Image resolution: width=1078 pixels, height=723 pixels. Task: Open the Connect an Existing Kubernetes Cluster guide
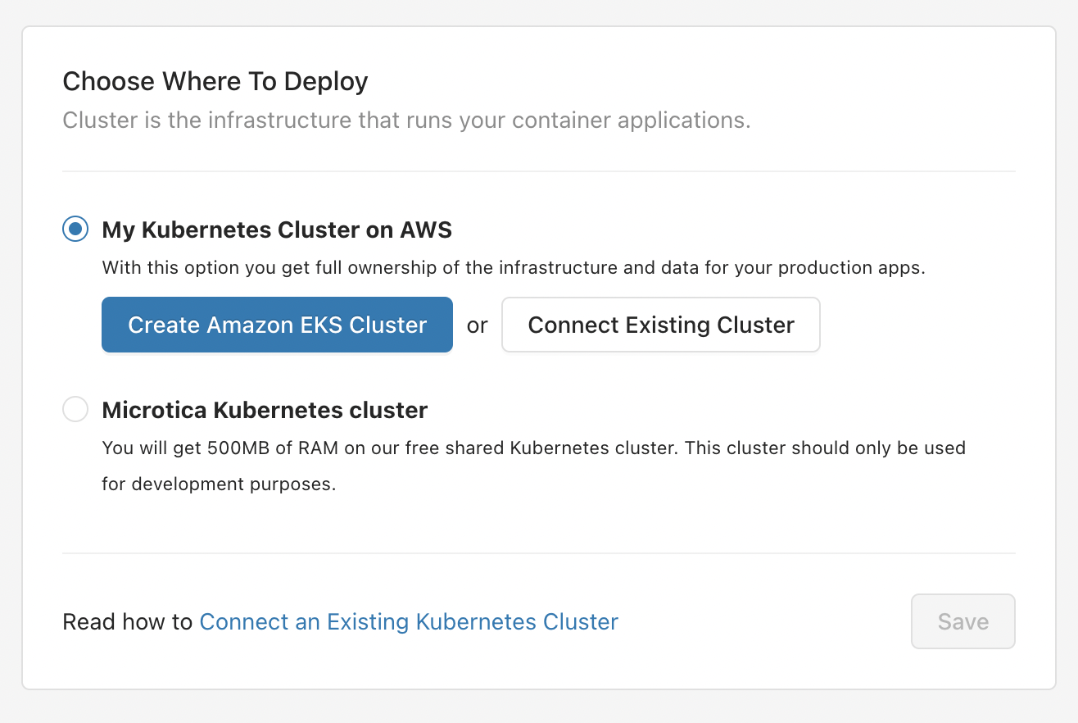click(x=408, y=621)
